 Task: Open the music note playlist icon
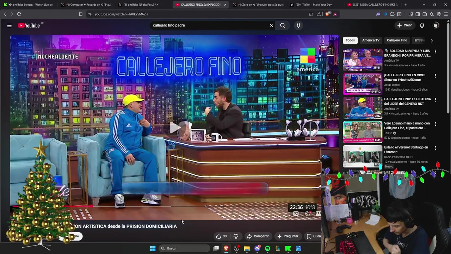pos(410,14)
